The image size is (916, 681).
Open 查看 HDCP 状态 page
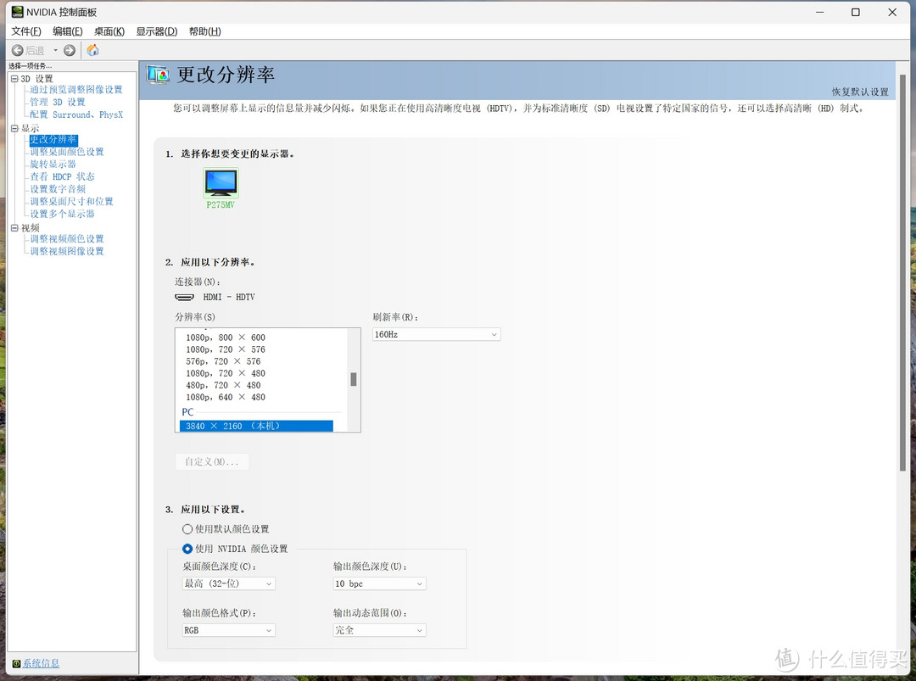[62, 176]
